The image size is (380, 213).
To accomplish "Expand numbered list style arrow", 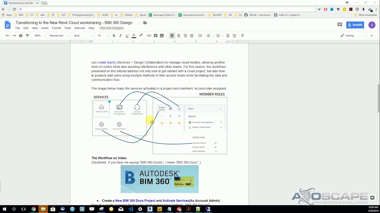I will 213,36.
